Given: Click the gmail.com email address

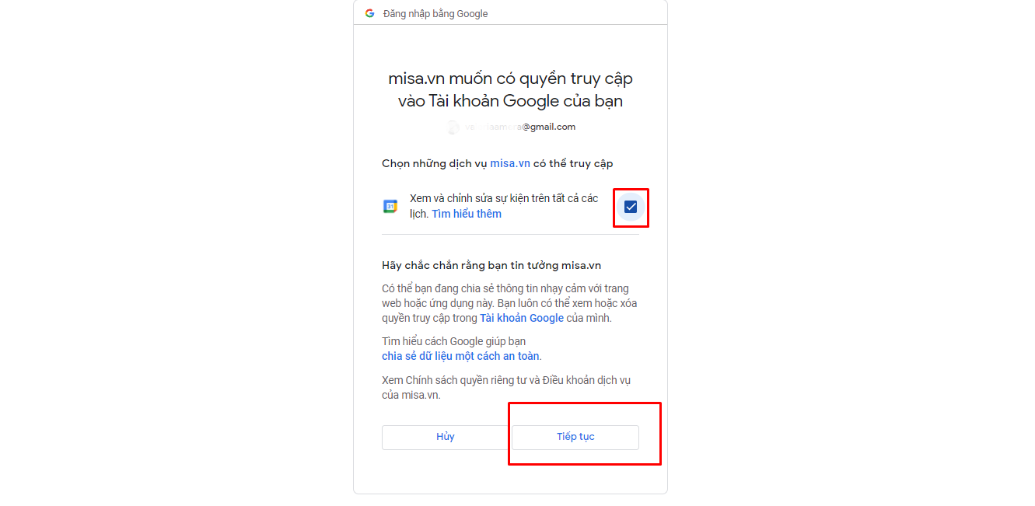Looking at the screenshot, I should [520, 127].
